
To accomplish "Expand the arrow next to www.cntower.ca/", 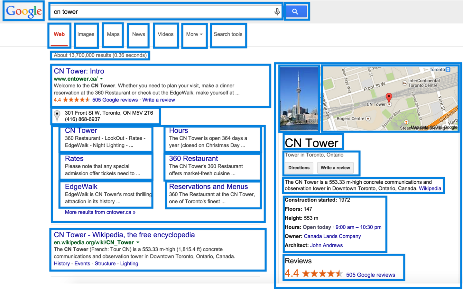I will click(x=101, y=79).
